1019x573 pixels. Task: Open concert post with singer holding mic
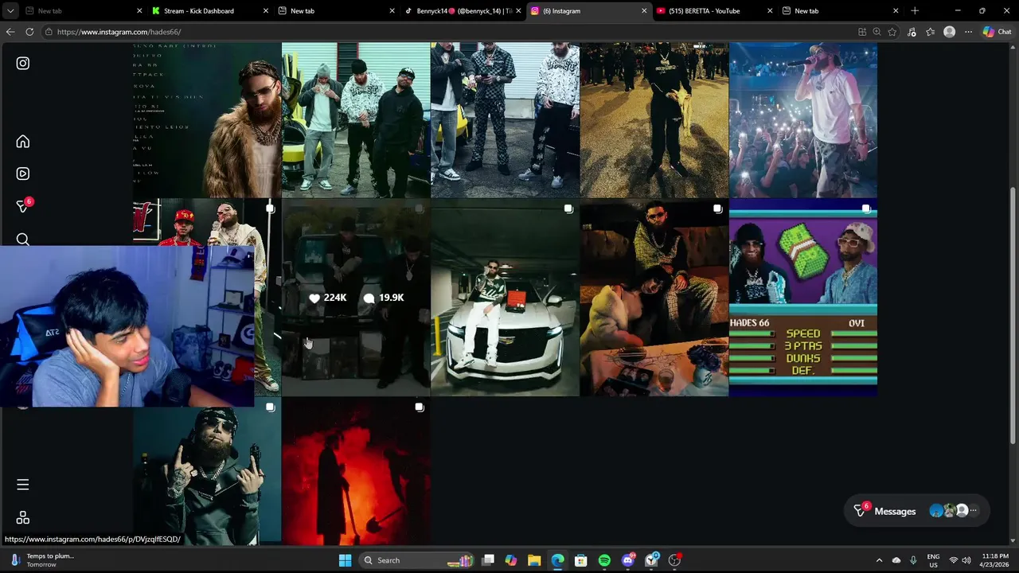[x=803, y=119]
